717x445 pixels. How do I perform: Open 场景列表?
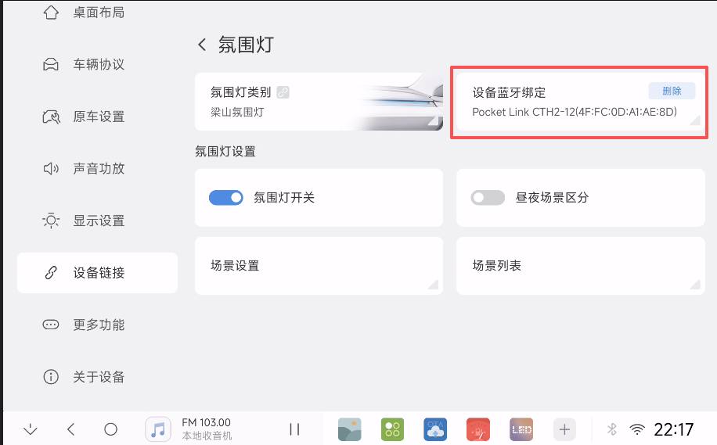pos(581,265)
